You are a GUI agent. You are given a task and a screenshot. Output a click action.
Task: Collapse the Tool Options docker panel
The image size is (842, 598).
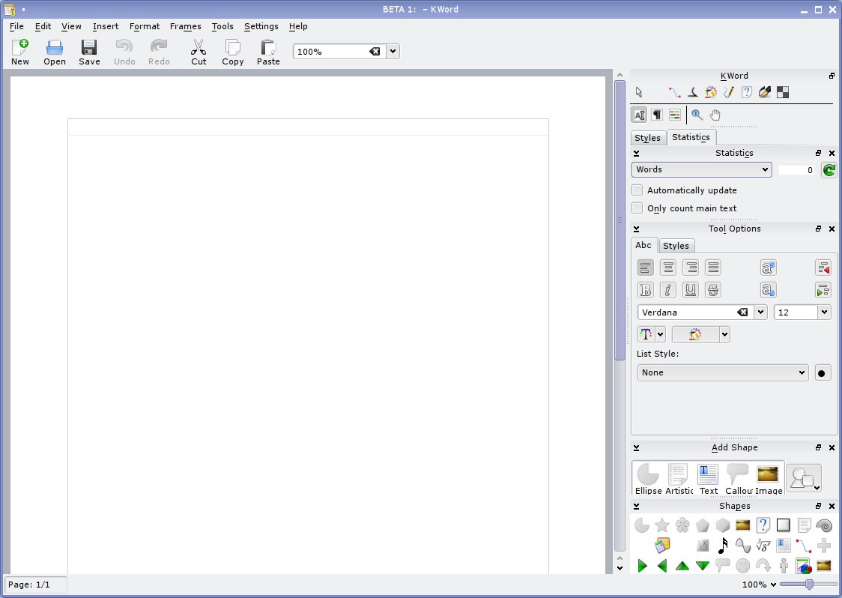(636, 229)
